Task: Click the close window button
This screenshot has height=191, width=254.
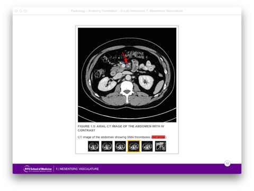Action: point(16,11)
